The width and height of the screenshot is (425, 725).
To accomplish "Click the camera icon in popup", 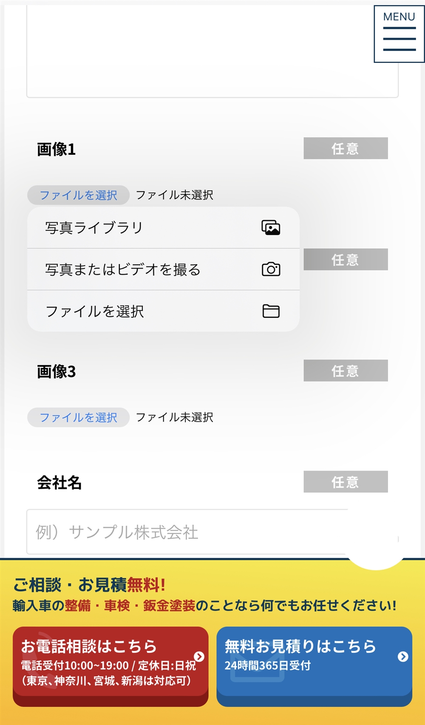I will click(271, 269).
